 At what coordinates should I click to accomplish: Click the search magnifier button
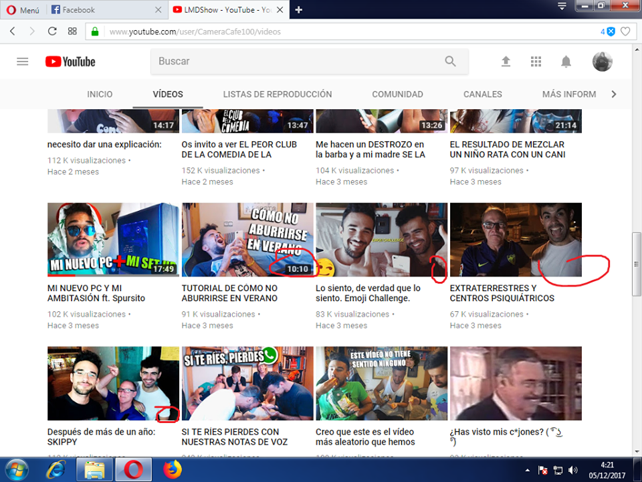coord(450,62)
